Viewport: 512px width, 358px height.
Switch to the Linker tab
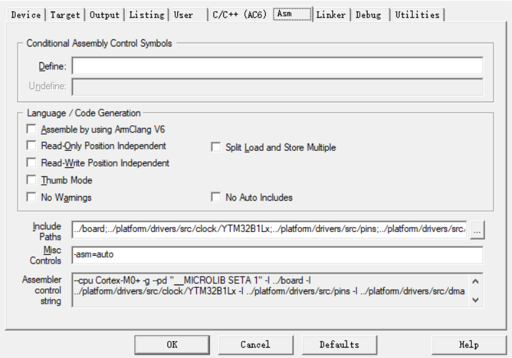tap(331, 14)
